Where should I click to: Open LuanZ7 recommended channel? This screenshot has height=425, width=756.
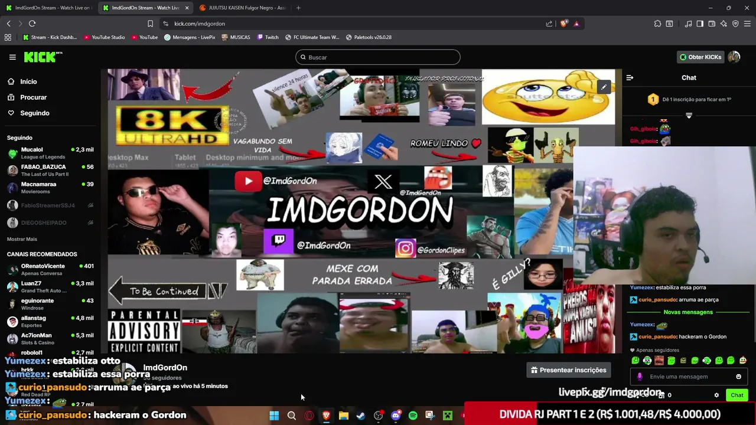tap(50, 287)
